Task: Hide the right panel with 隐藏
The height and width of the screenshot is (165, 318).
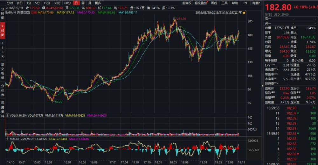Action: coord(256,3)
